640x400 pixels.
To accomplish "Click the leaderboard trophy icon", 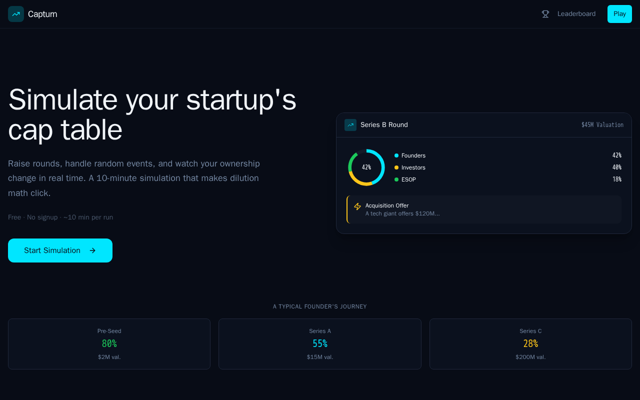I will point(545,14).
